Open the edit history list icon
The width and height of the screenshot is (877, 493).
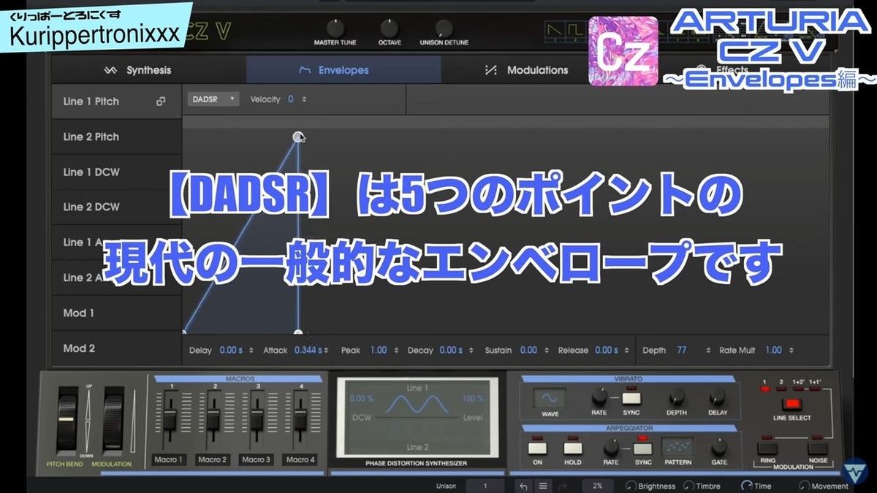pos(543,486)
